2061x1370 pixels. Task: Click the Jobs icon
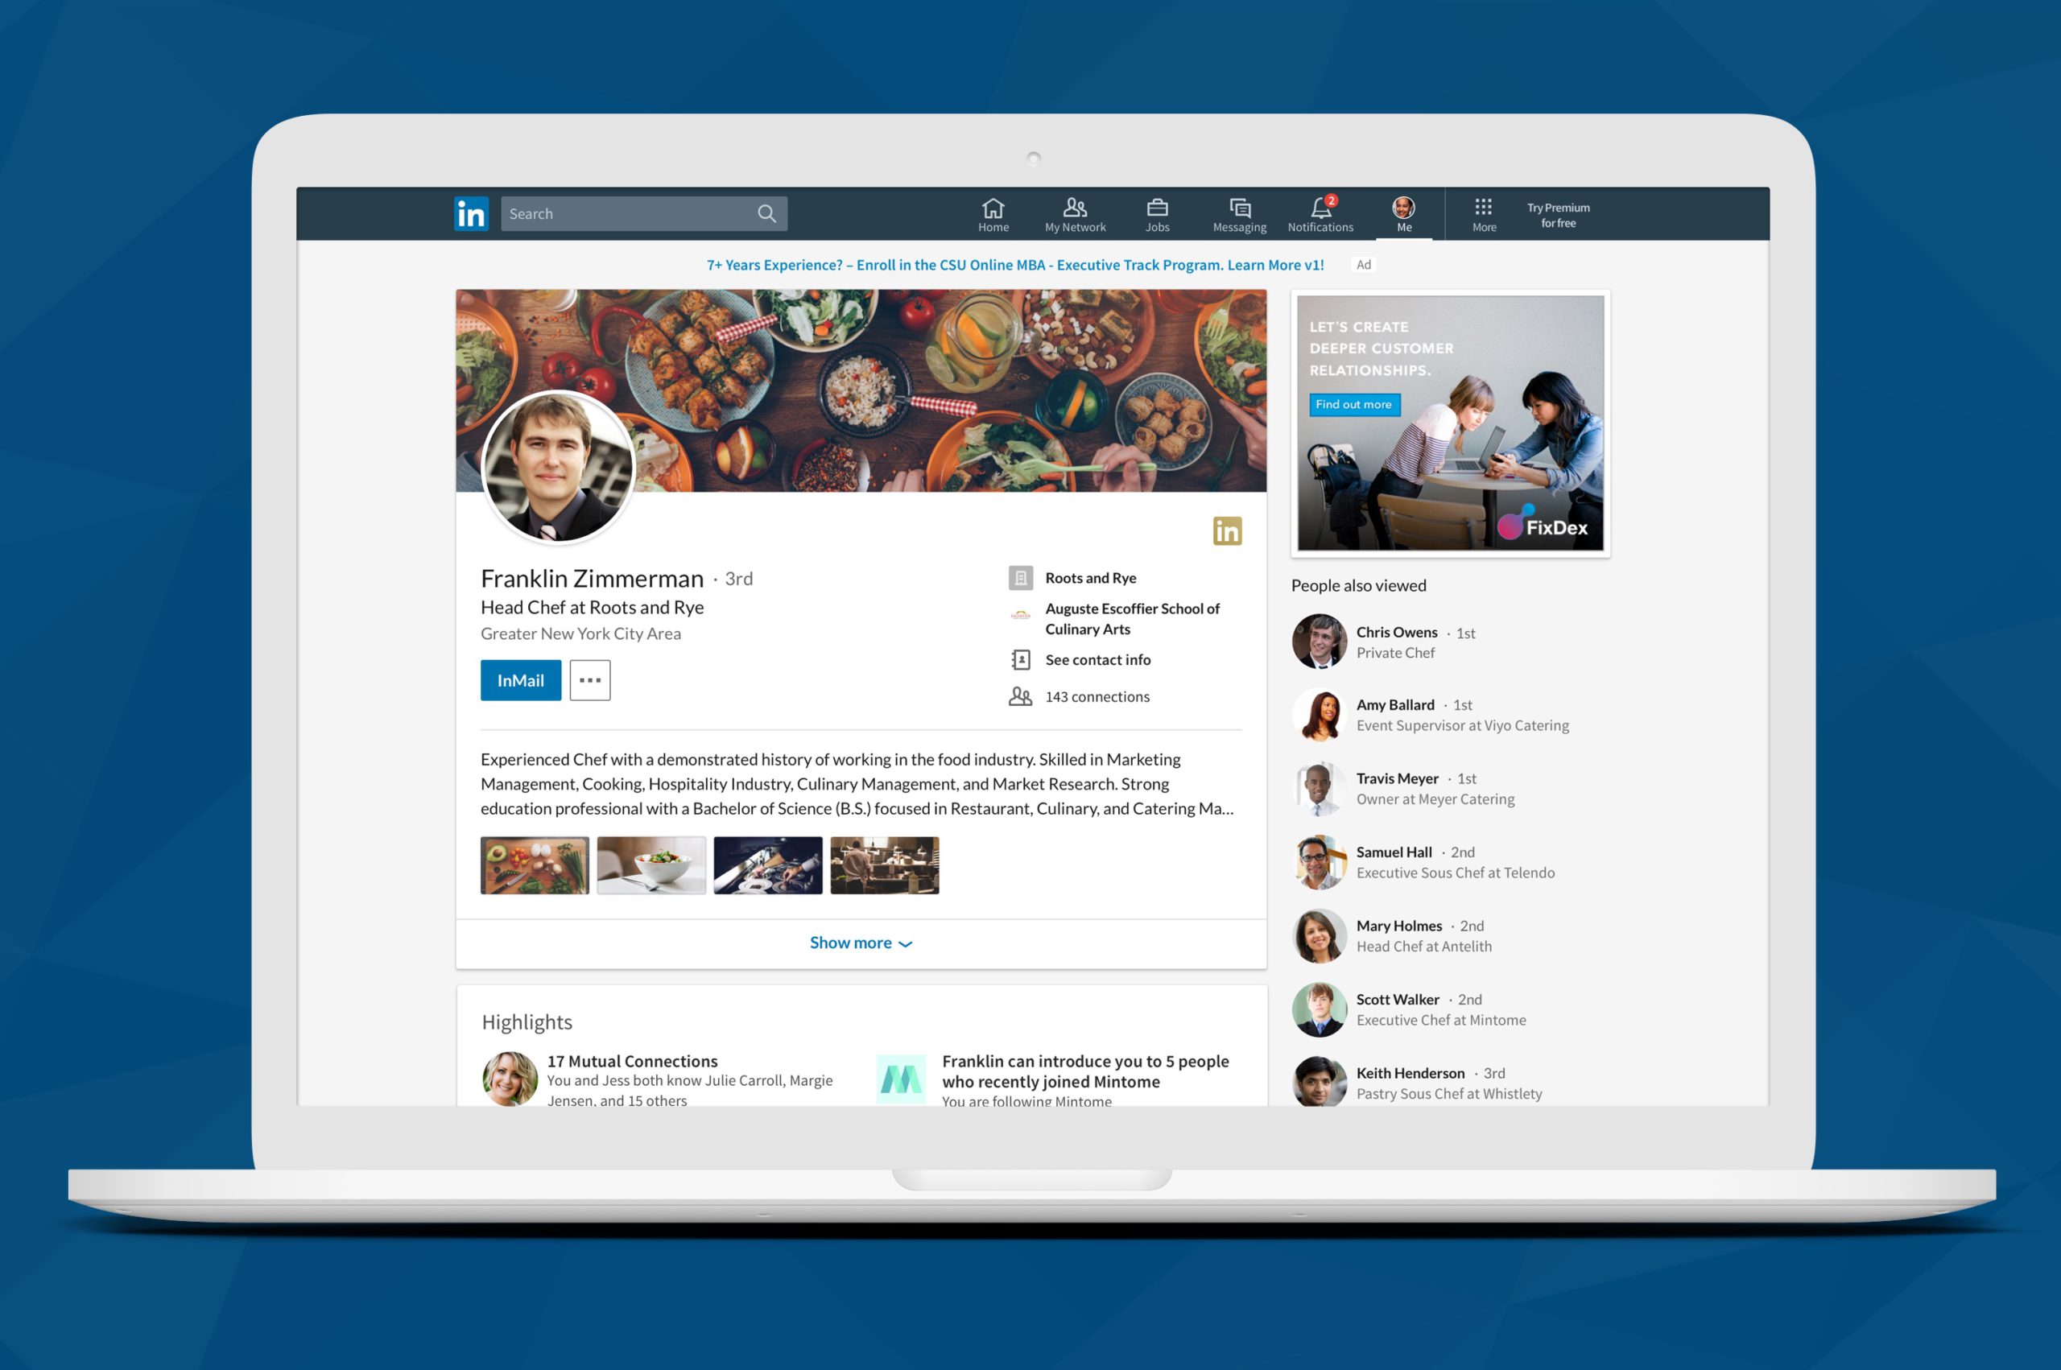pos(1156,214)
